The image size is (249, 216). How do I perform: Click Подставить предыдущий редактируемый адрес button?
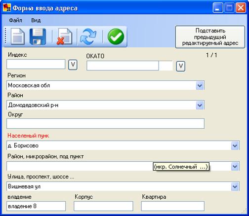pos(210,37)
